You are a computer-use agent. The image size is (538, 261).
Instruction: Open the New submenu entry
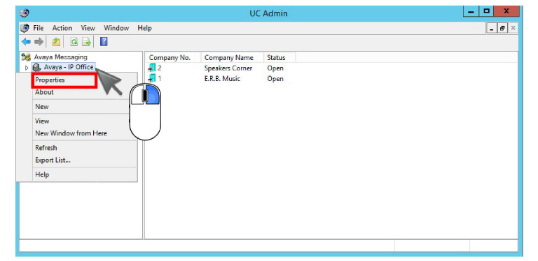pyautogui.click(x=42, y=107)
